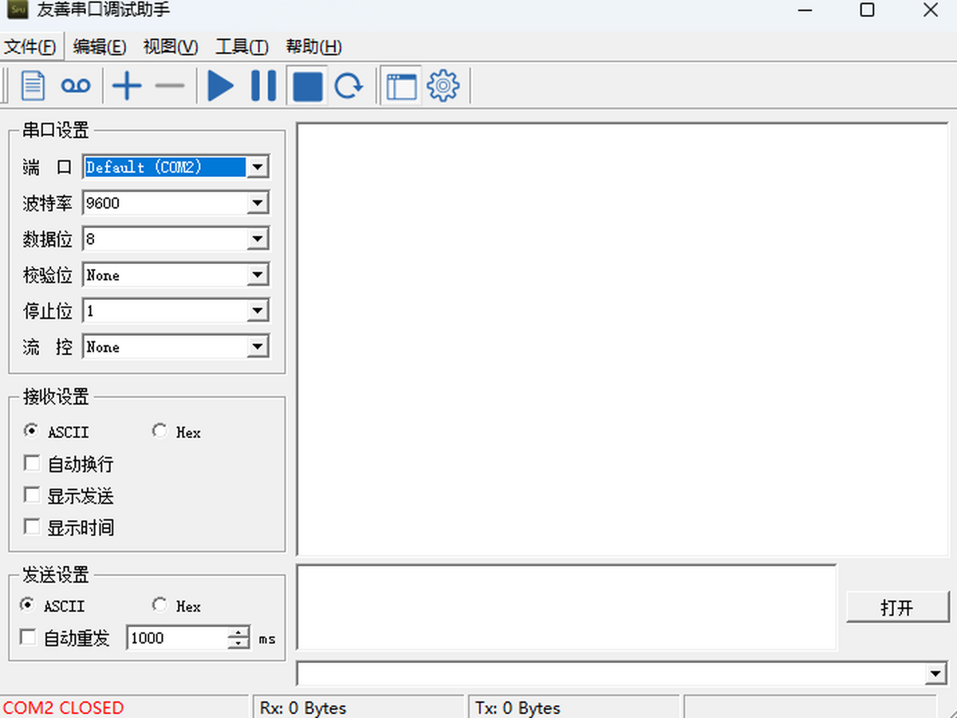Click the gray minus toolbar icon
The height and width of the screenshot is (718, 957).
[x=169, y=85]
